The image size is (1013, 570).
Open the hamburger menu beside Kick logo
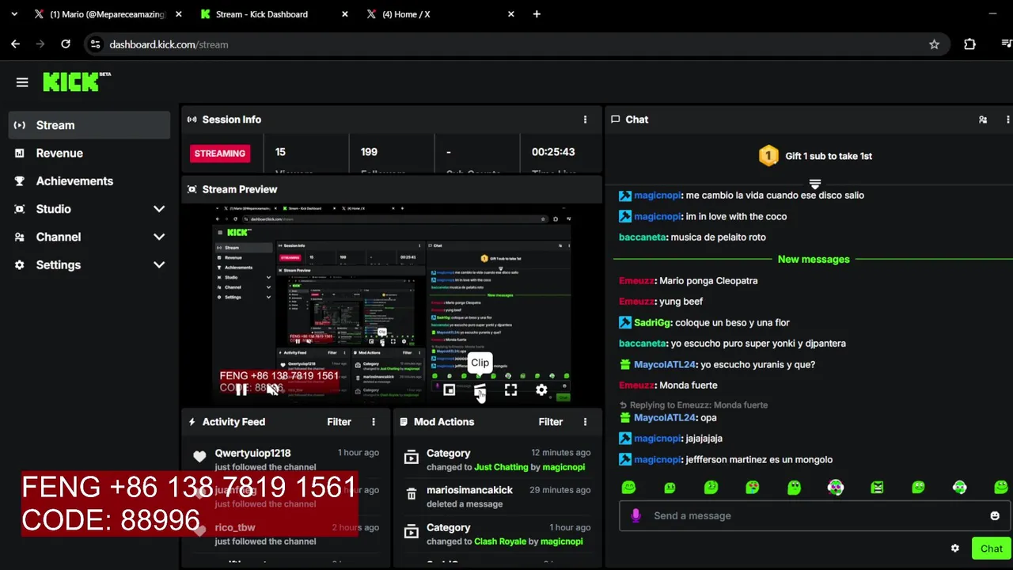pyautogui.click(x=22, y=82)
